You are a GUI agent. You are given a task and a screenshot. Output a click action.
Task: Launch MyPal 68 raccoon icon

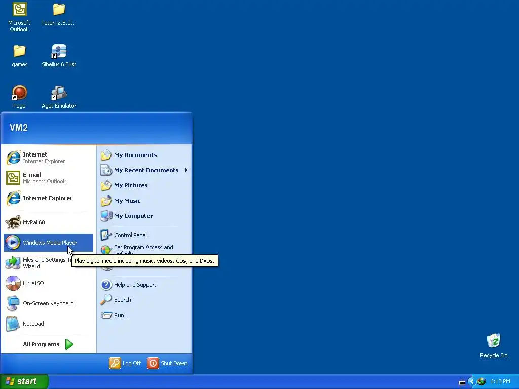13,222
